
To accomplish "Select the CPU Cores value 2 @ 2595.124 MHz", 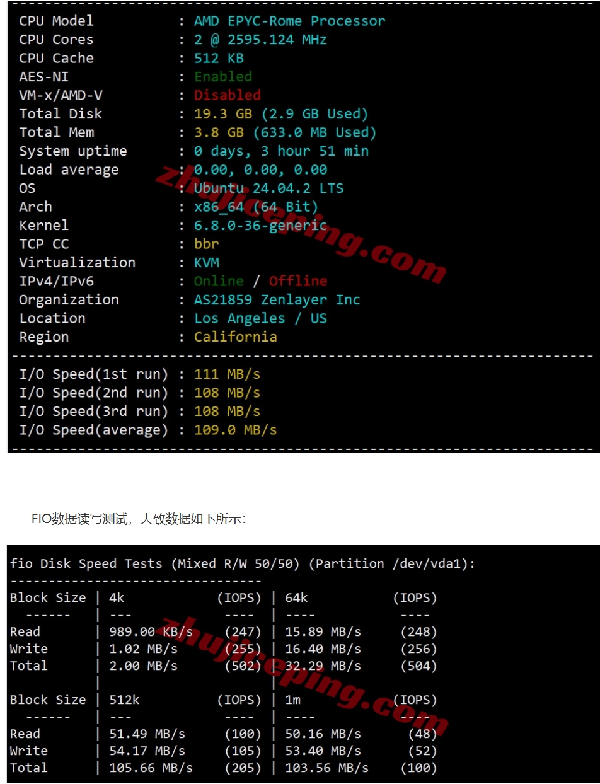I will tap(260, 40).
